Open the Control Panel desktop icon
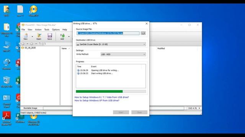This screenshot has height=137, width=245. coord(7,101)
